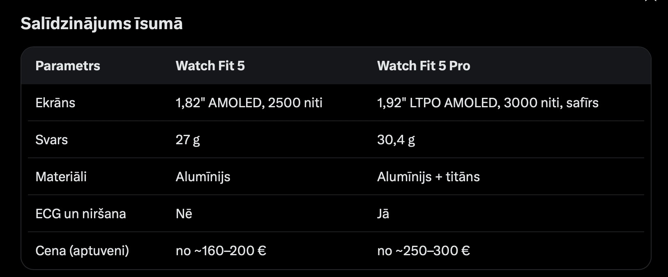The image size is (668, 277).
Task: Click the ECG un niršana row label
Action: (81, 214)
